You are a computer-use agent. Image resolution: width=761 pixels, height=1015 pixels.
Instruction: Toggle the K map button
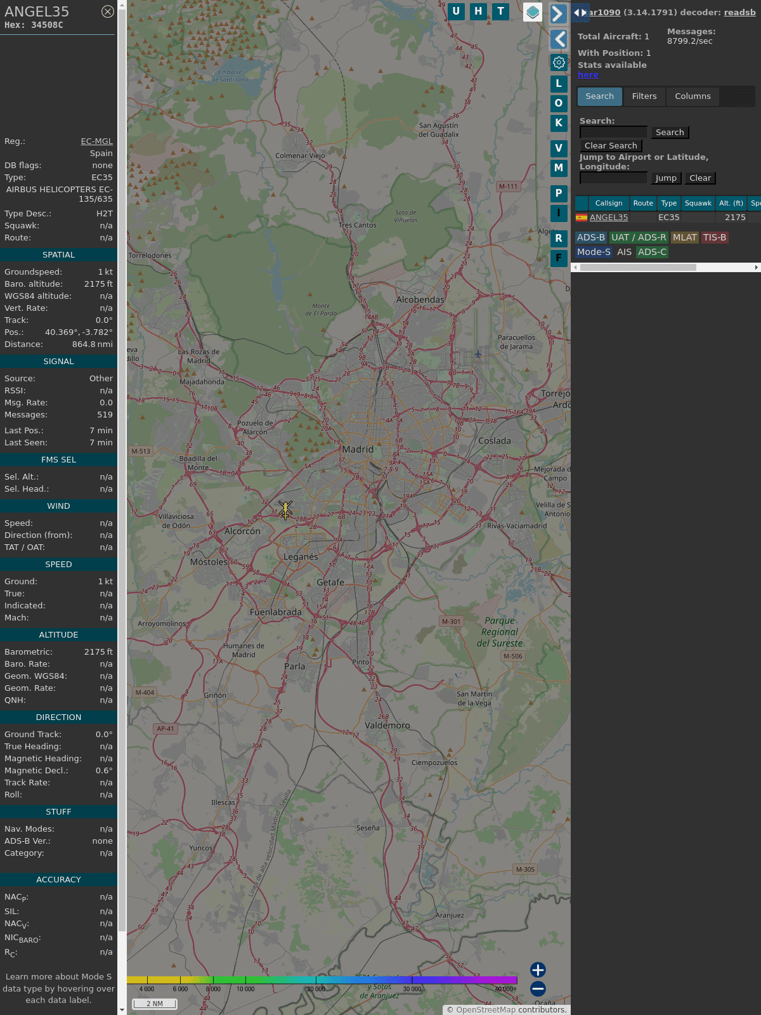(x=559, y=123)
